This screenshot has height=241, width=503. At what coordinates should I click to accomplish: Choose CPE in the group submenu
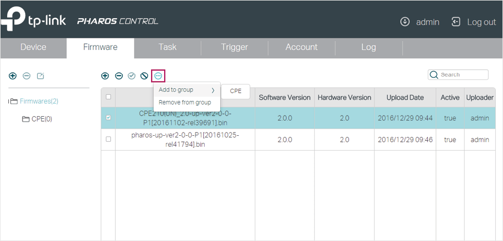(236, 91)
